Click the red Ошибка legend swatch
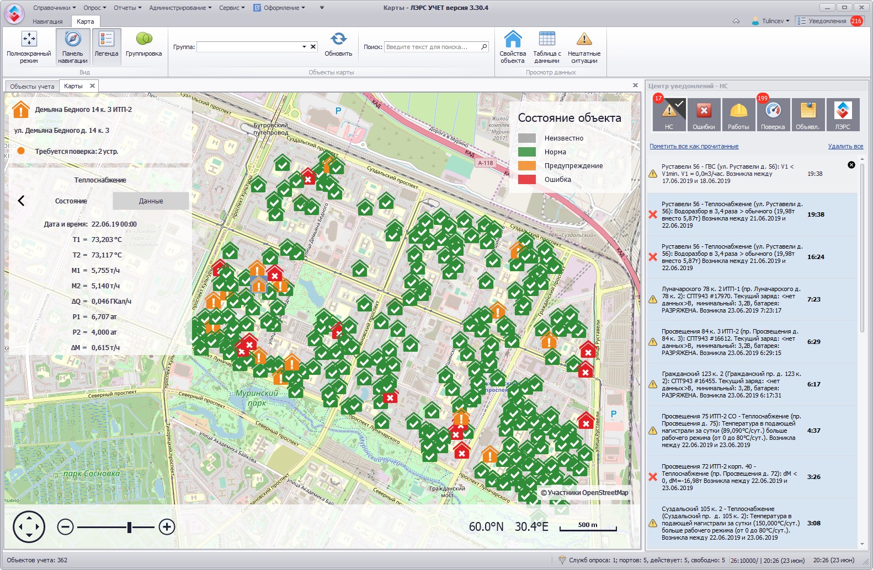 point(527,180)
